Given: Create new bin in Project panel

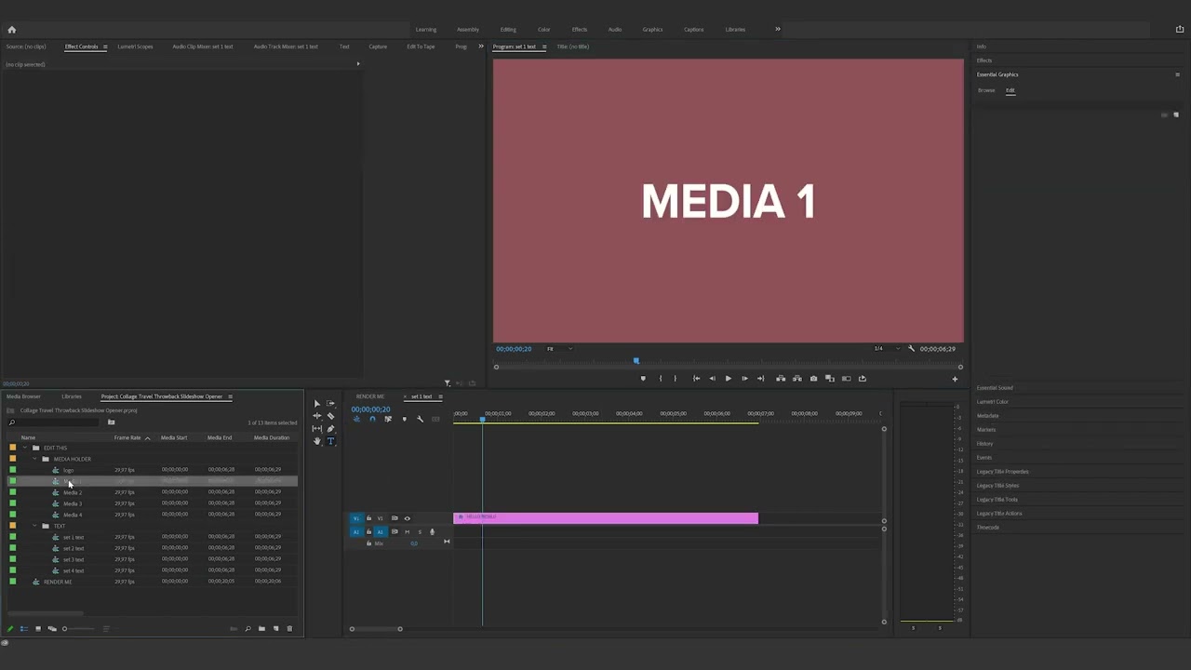Looking at the screenshot, I should (261, 629).
